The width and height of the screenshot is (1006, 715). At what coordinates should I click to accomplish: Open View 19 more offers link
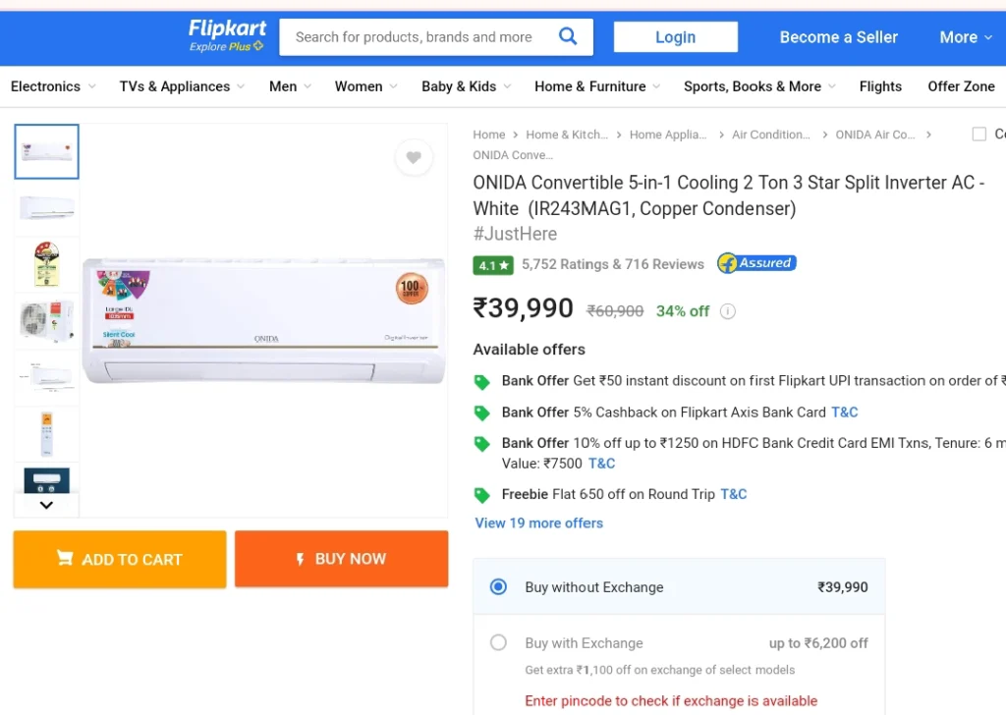pyautogui.click(x=539, y=523)
